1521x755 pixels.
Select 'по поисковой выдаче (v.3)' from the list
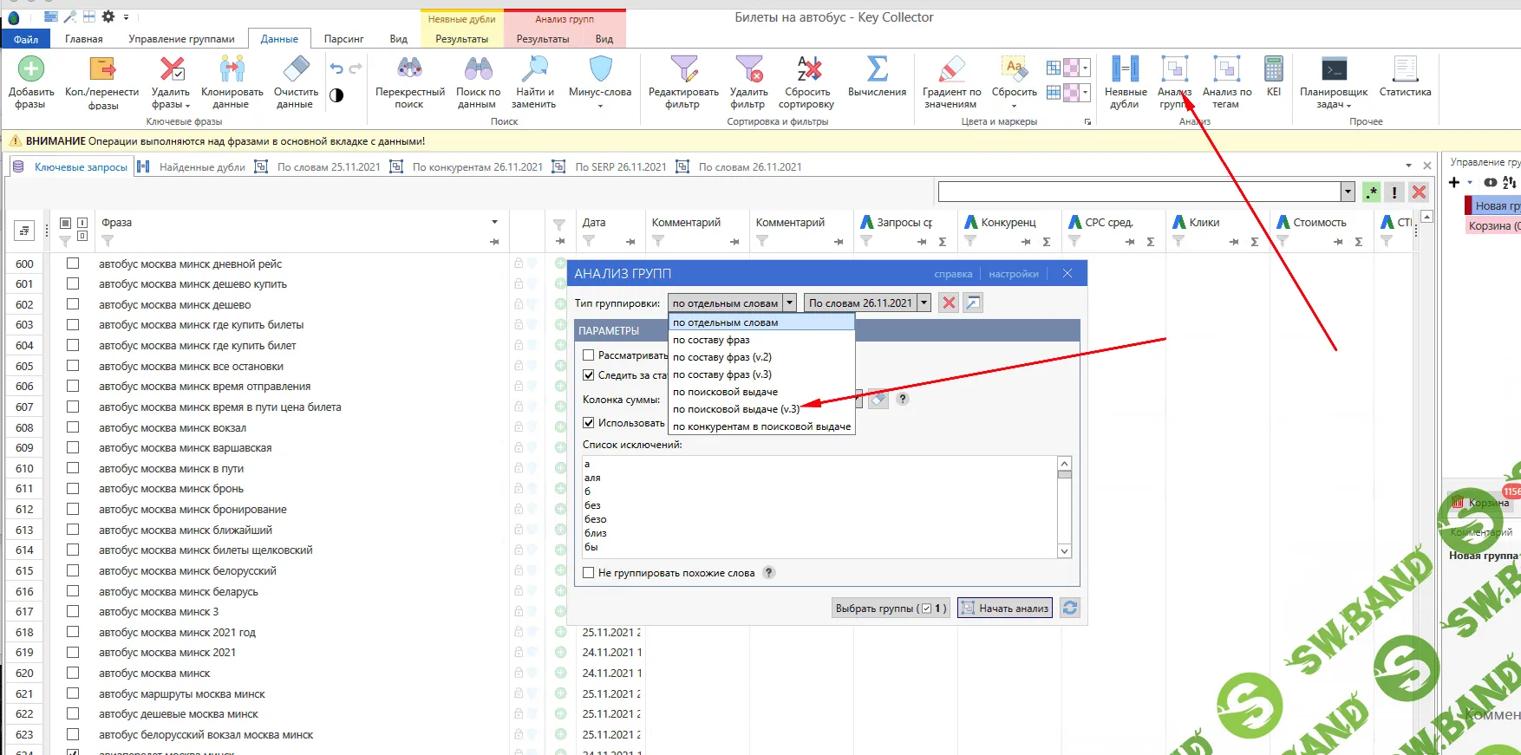(735, 409)
